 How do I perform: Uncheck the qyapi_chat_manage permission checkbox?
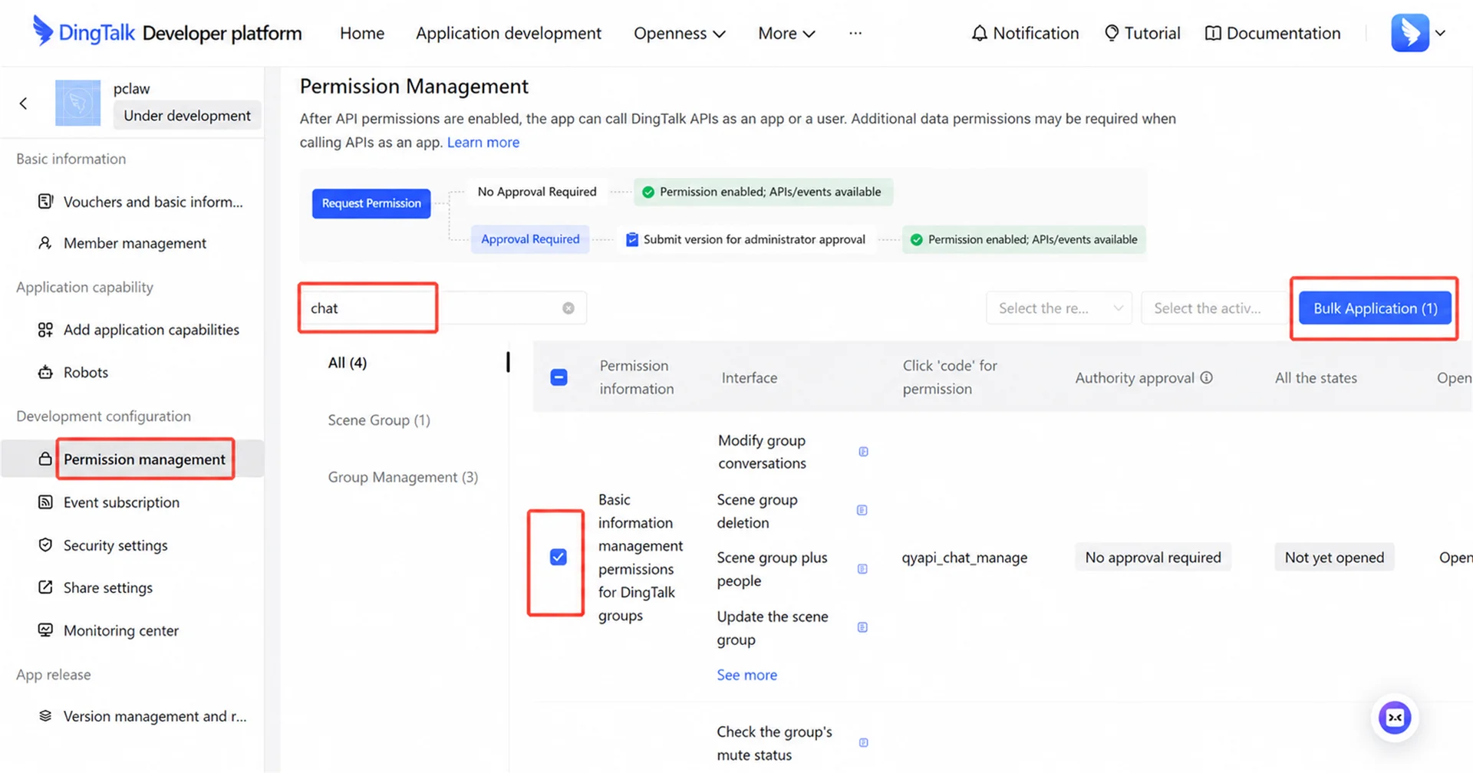click(x=559, y=557)
